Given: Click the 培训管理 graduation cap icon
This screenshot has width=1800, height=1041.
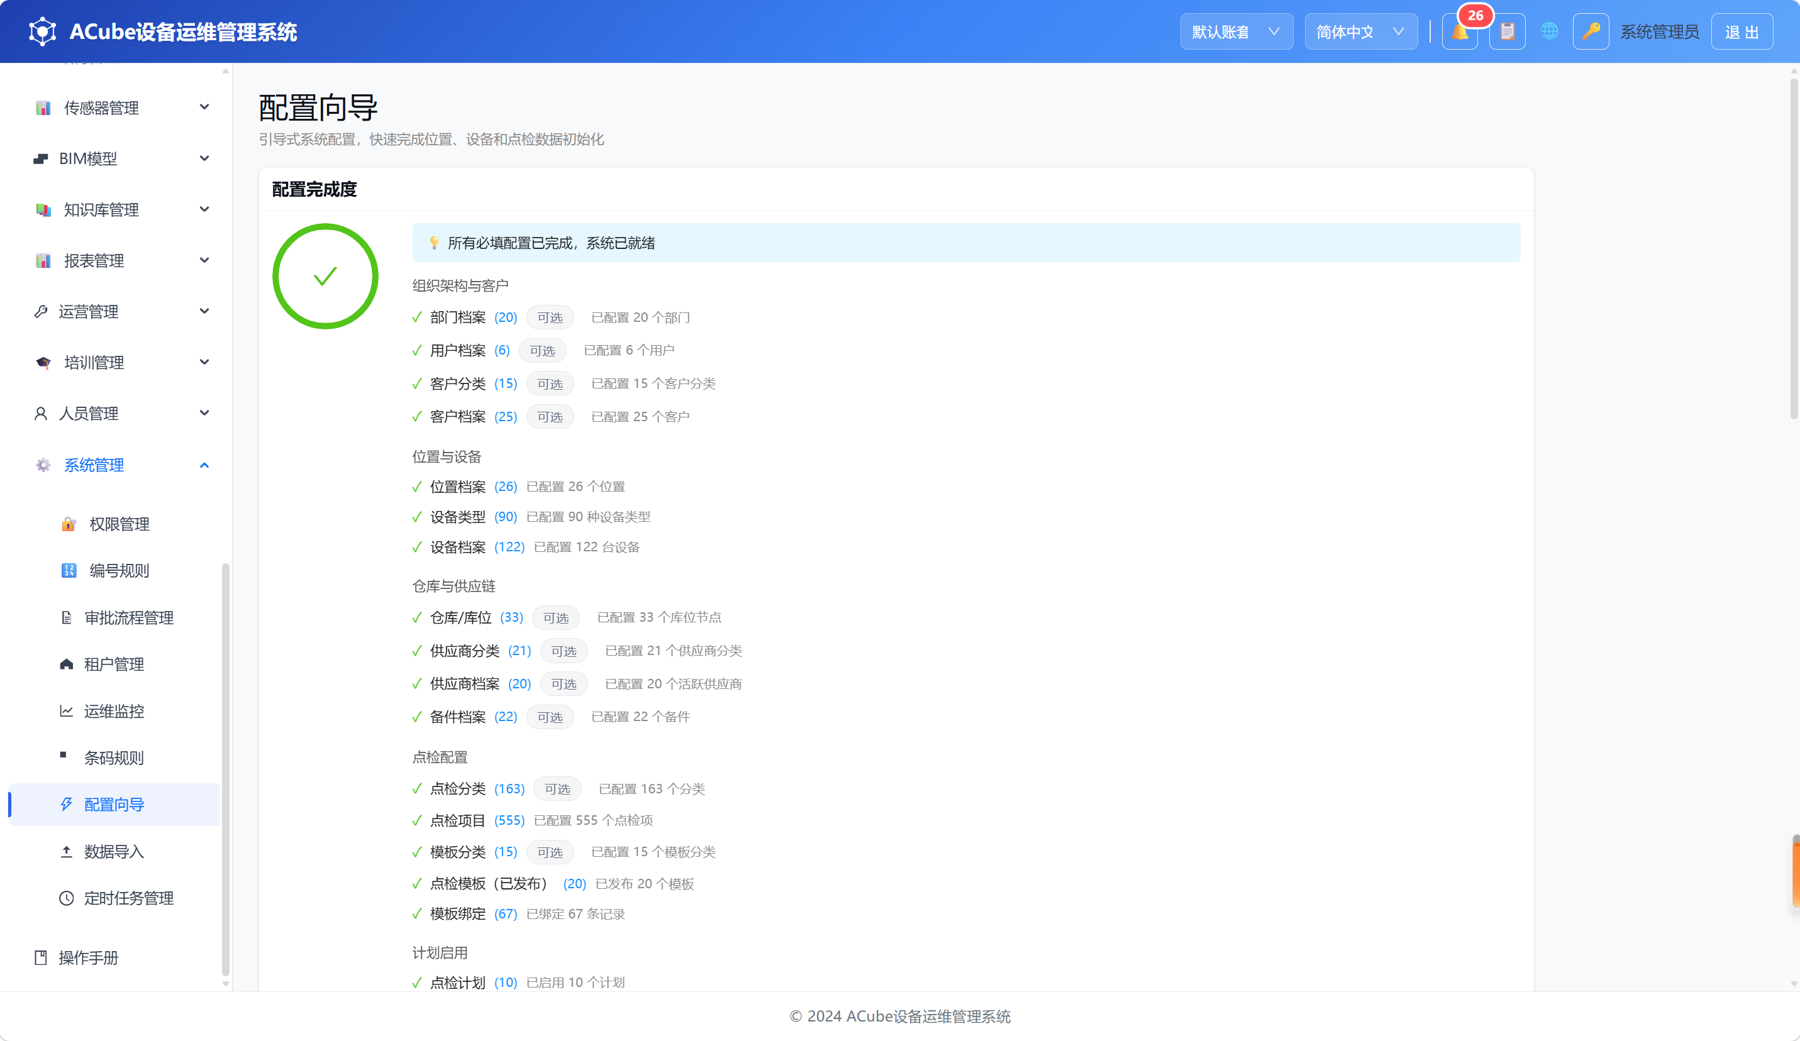Looking at the screenshot, I should coord(43,363).
